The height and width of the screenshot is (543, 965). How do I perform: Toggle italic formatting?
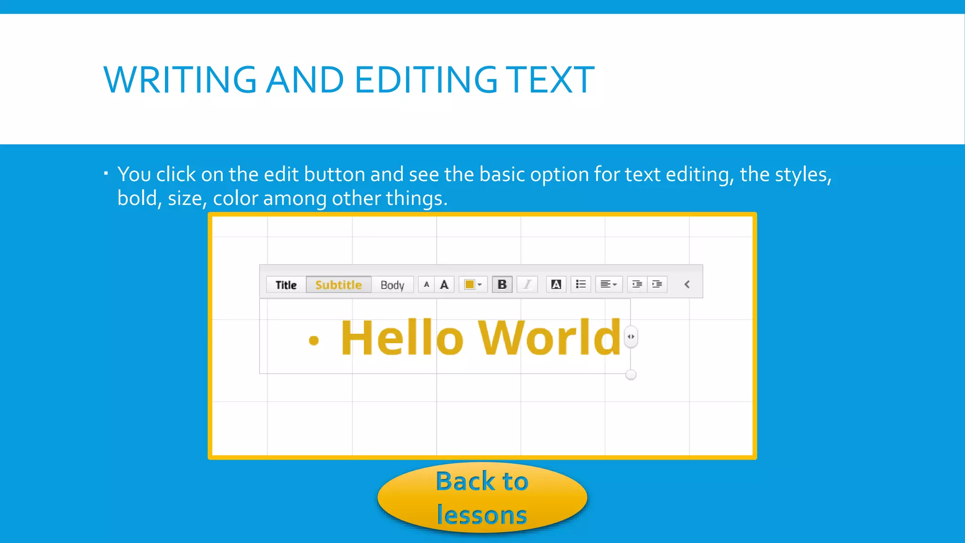[x=527, y=285]
